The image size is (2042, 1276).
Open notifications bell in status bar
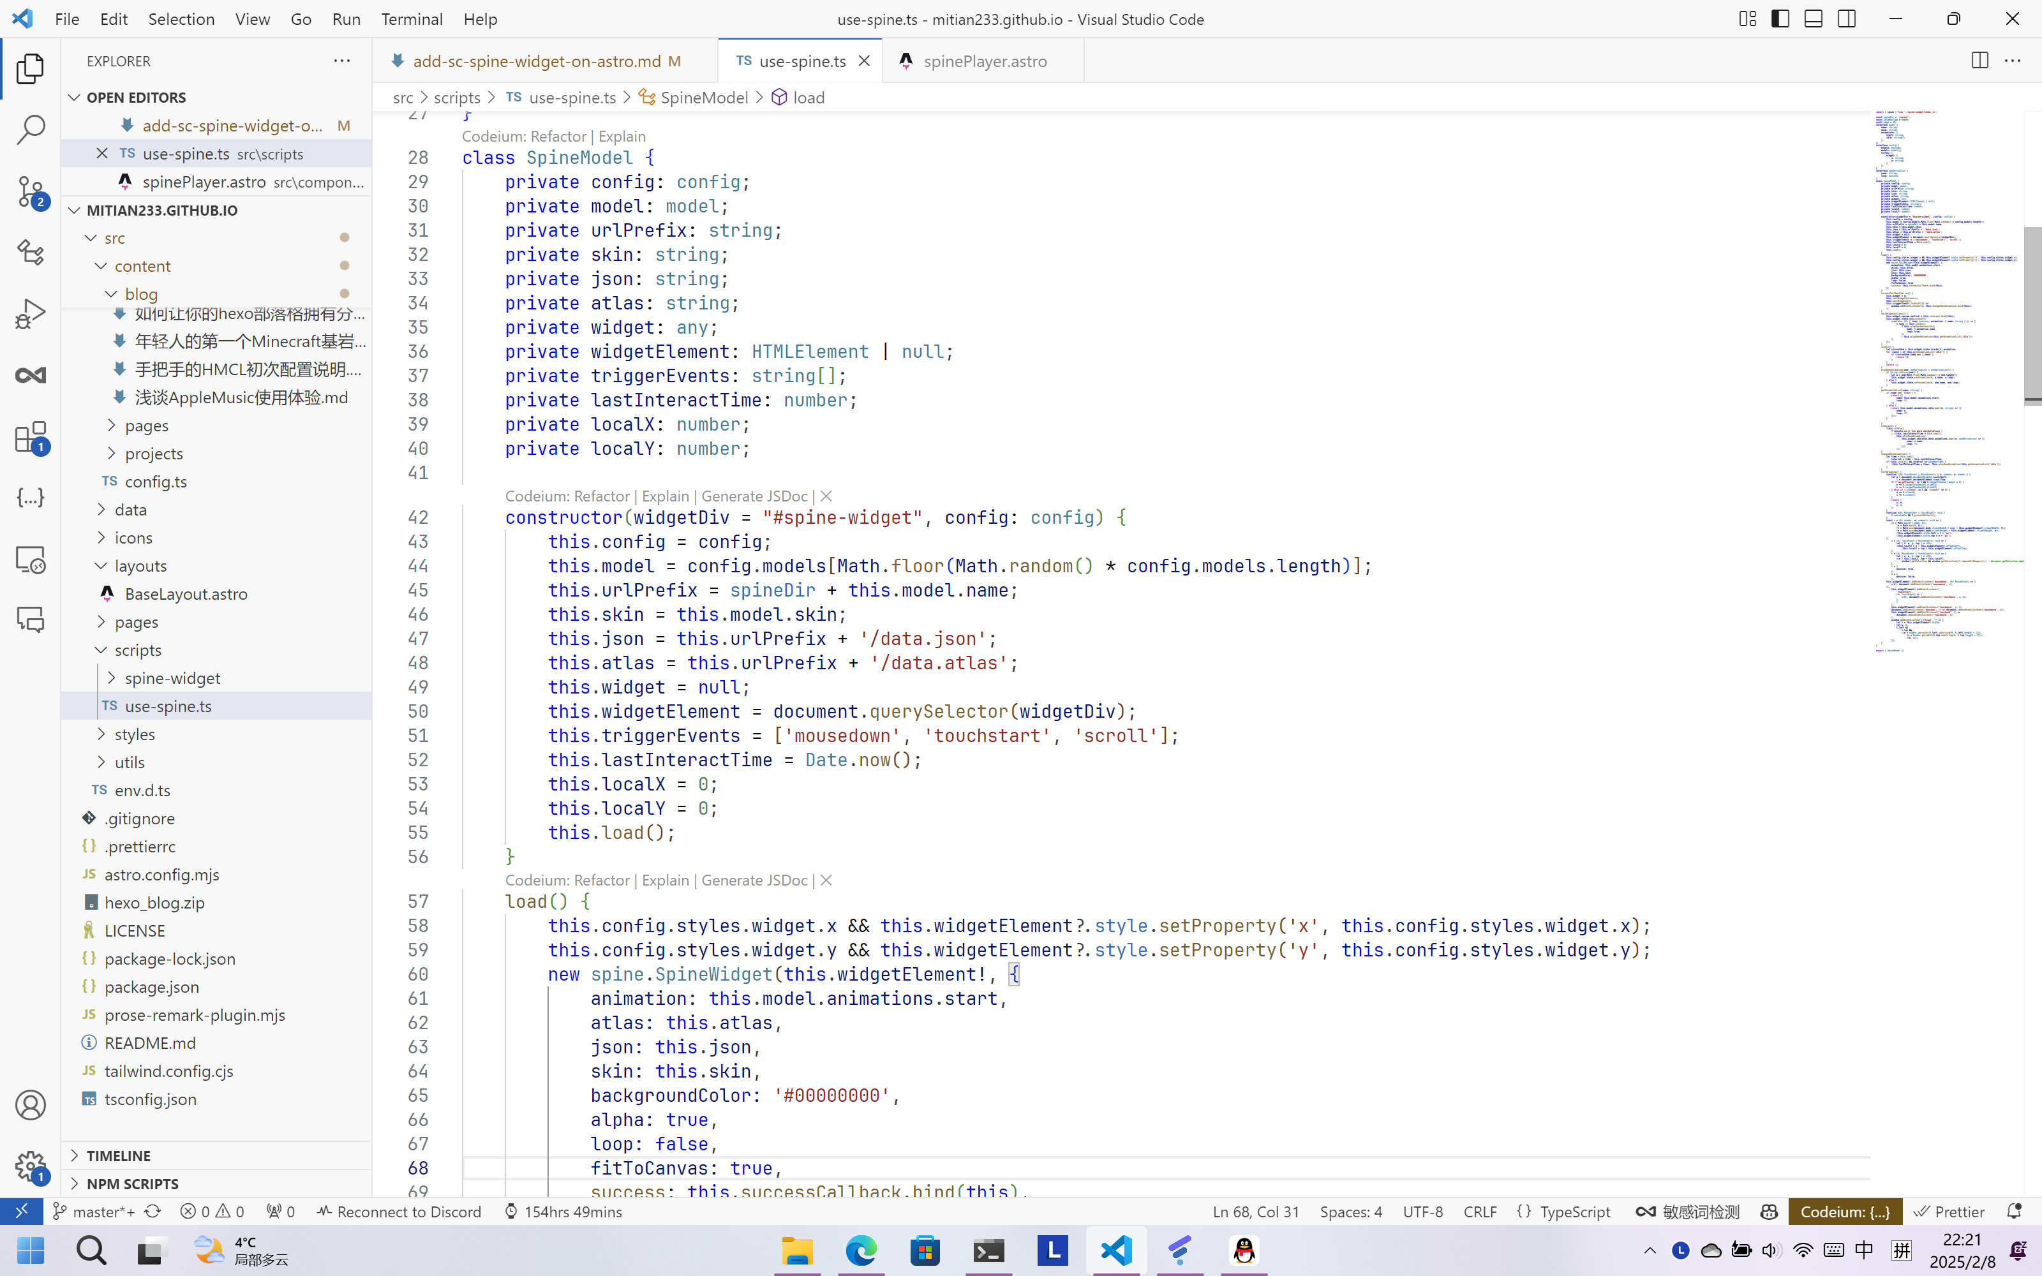[2014, 1211]
